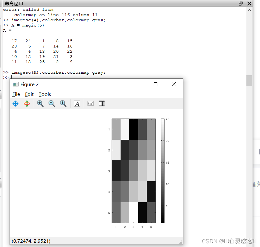Toggle the axes display icon

[x=91, y=104]
